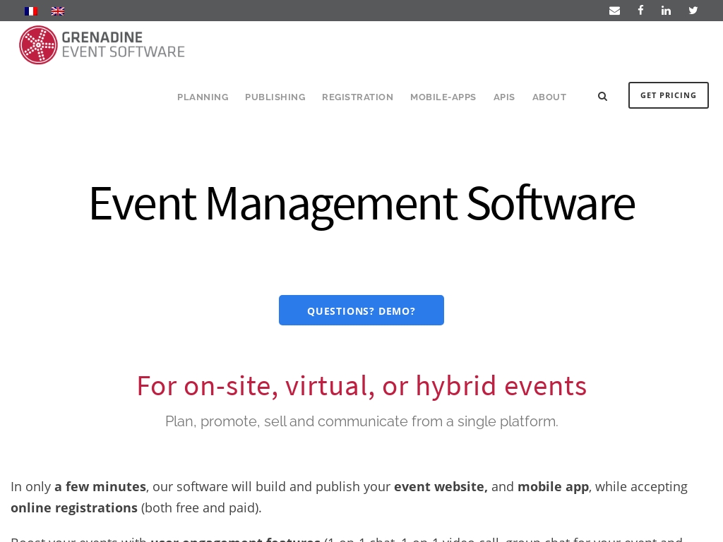Screen dimensions: 723x542
Task: Expand the About menu item
Action: point(549,97)
